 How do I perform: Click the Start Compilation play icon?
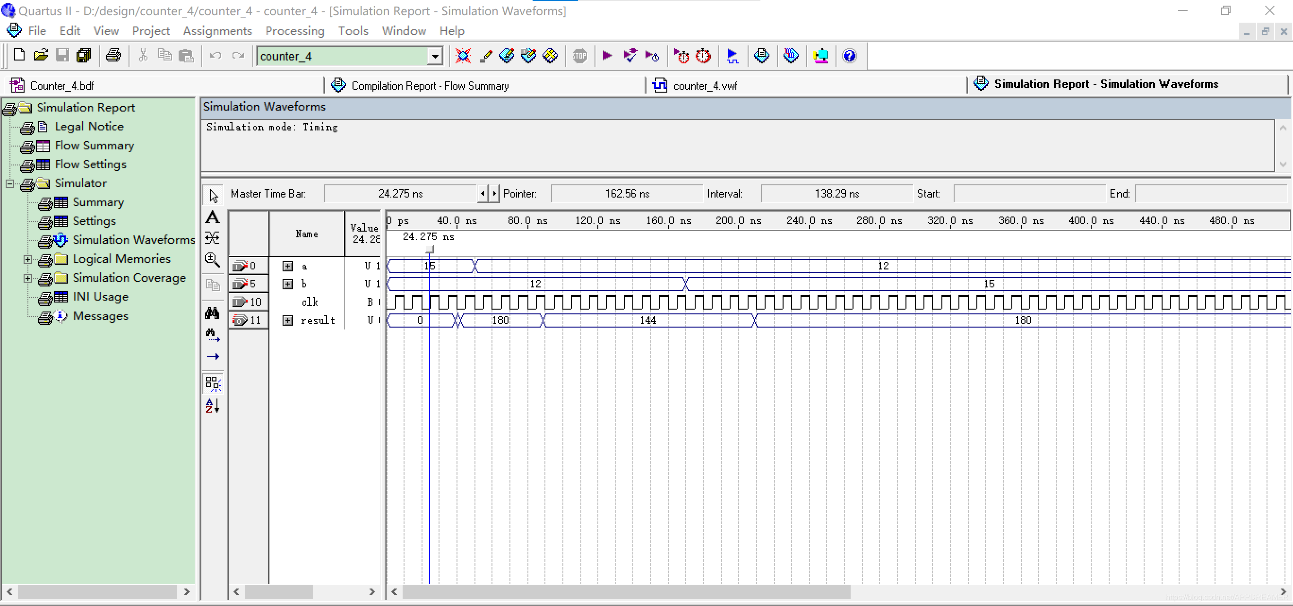(x=607, y=56)
